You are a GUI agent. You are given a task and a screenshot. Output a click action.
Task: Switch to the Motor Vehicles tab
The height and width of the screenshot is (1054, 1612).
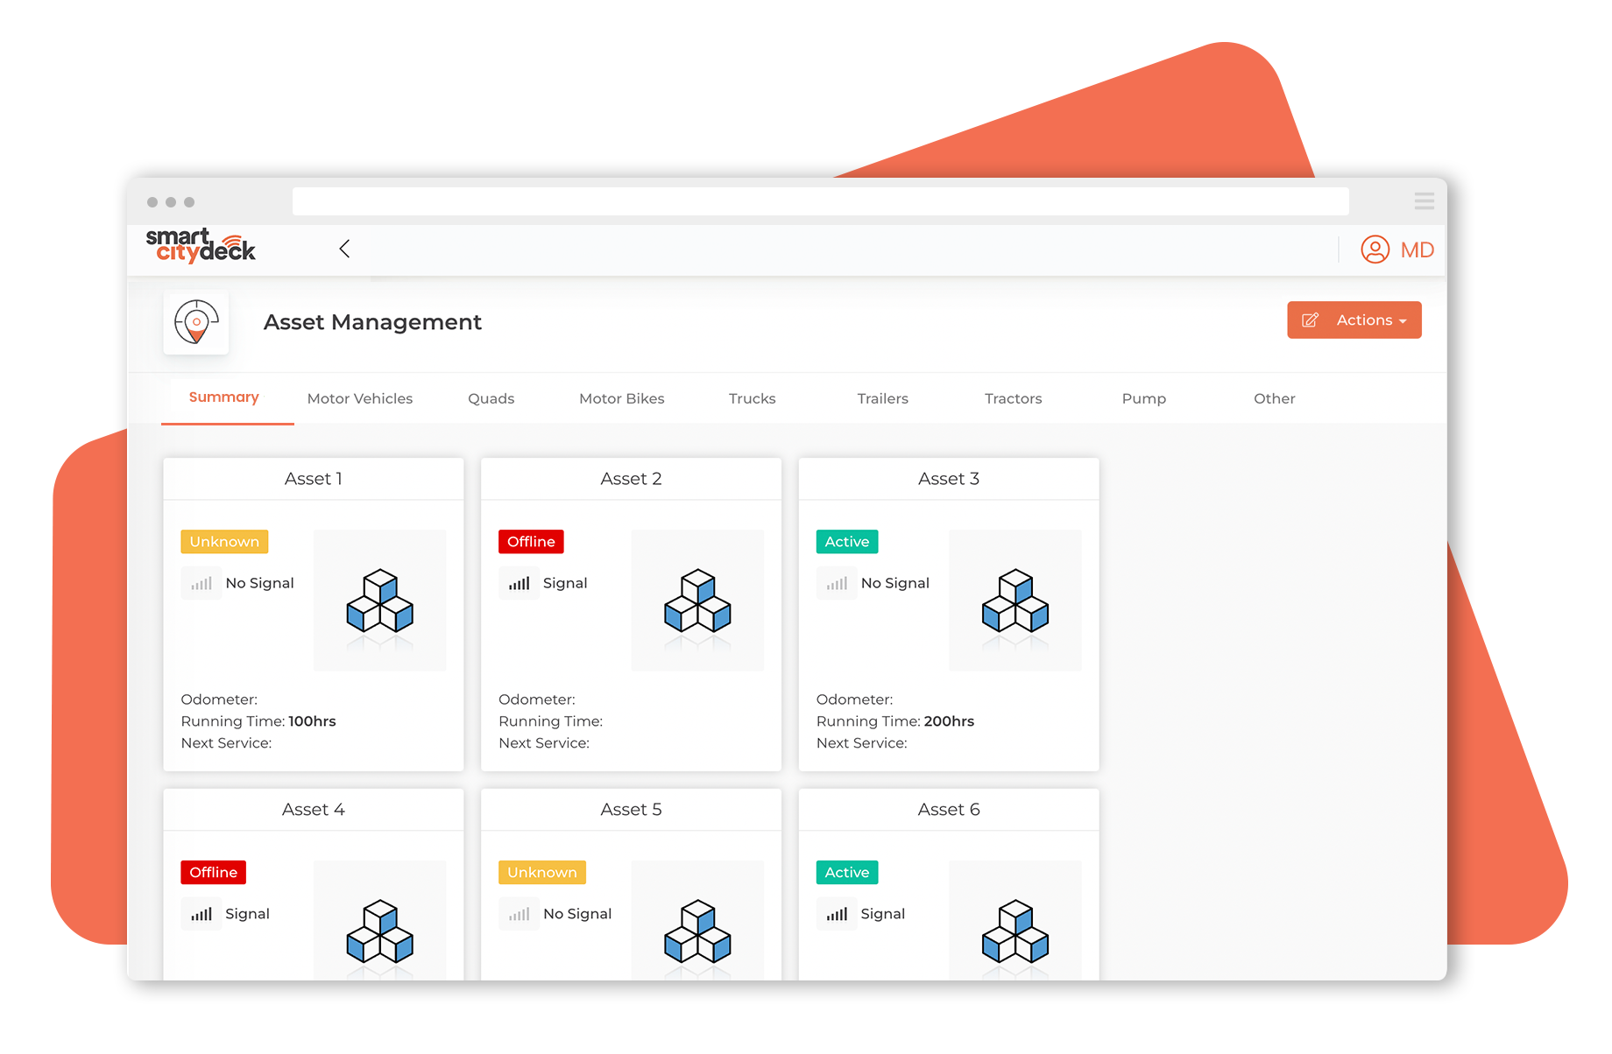click(359, 398)
